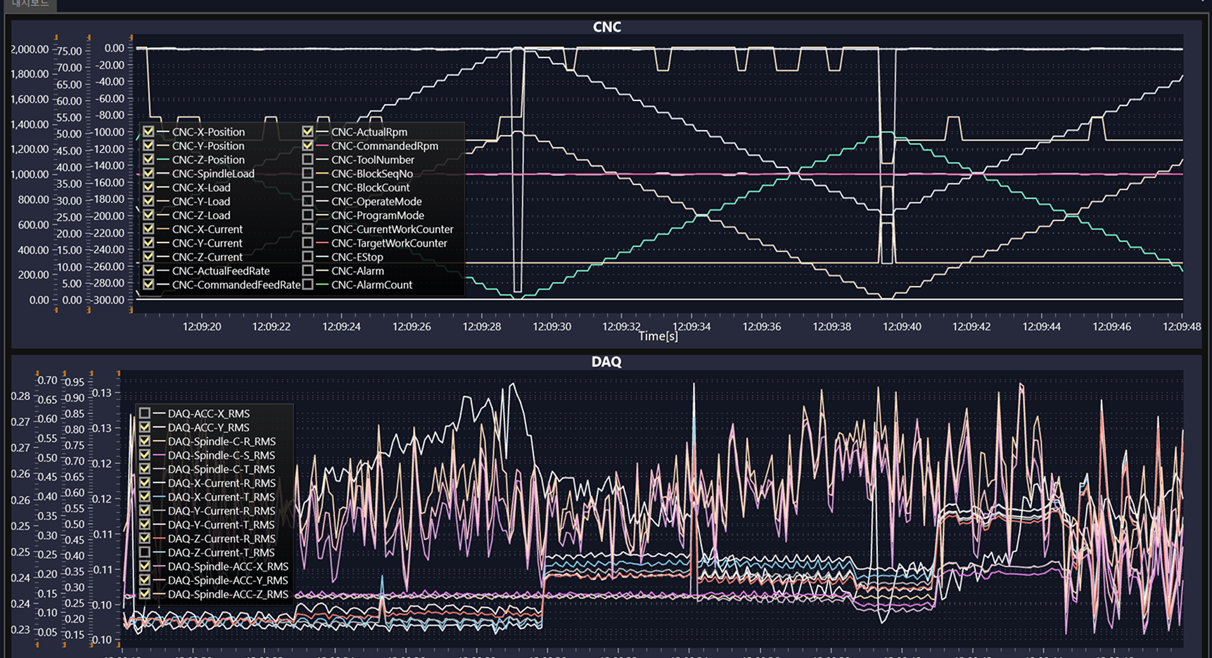
Task: Turn on the CNC-BlockCount checkbox
Action: click(x=307, y=188)
